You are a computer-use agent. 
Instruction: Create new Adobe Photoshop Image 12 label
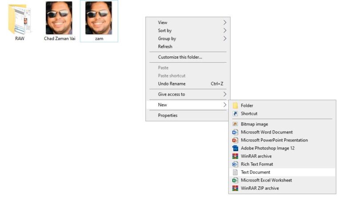[268, 148]
